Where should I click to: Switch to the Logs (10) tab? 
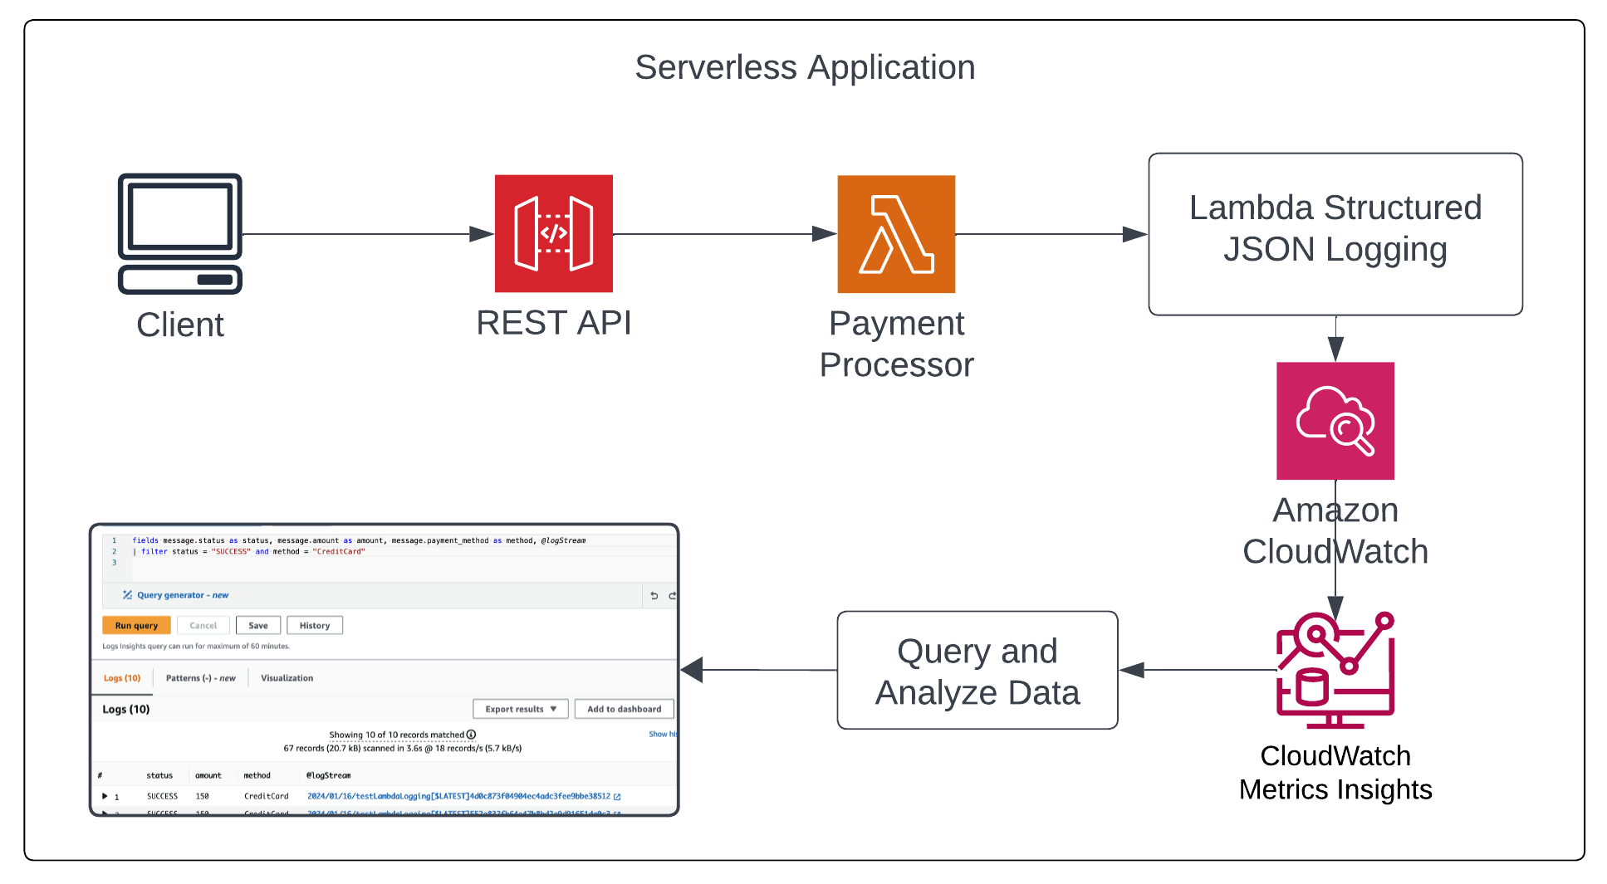(122, 678)
